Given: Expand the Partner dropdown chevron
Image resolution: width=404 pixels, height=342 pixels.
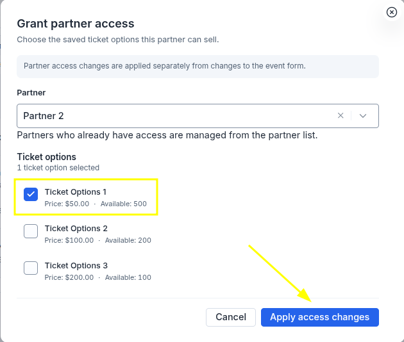Looking at the screenshot, I should coord(363,116).
